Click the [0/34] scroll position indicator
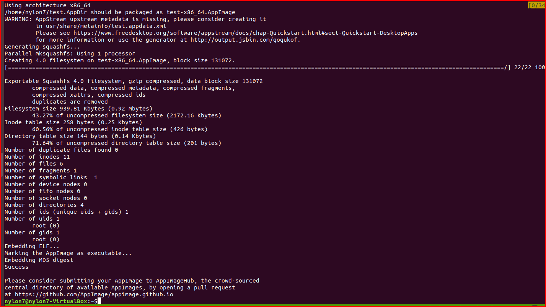 537,5
